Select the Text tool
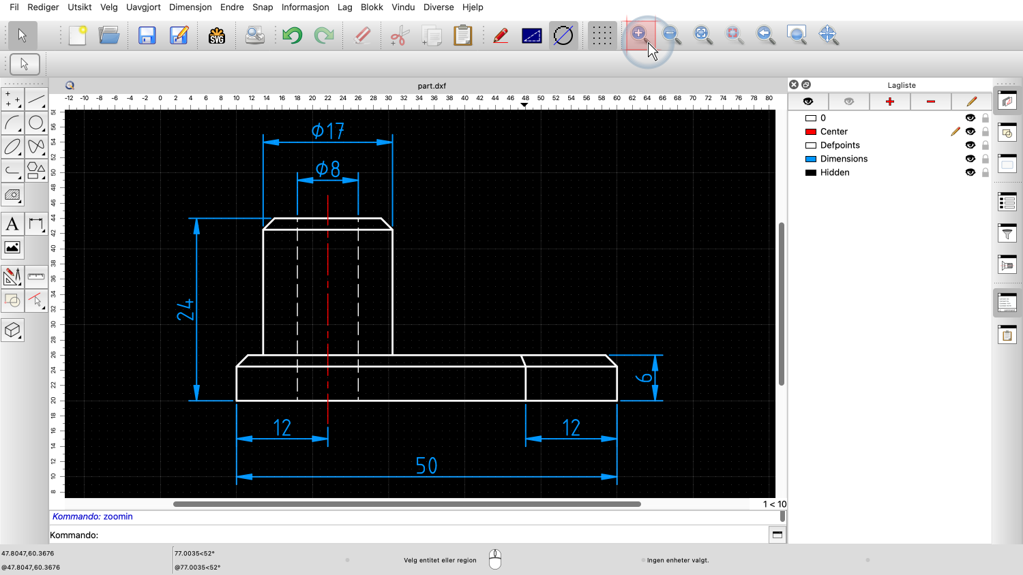The width and height of the screenshot is (1023, 575). tap(12, 224)
